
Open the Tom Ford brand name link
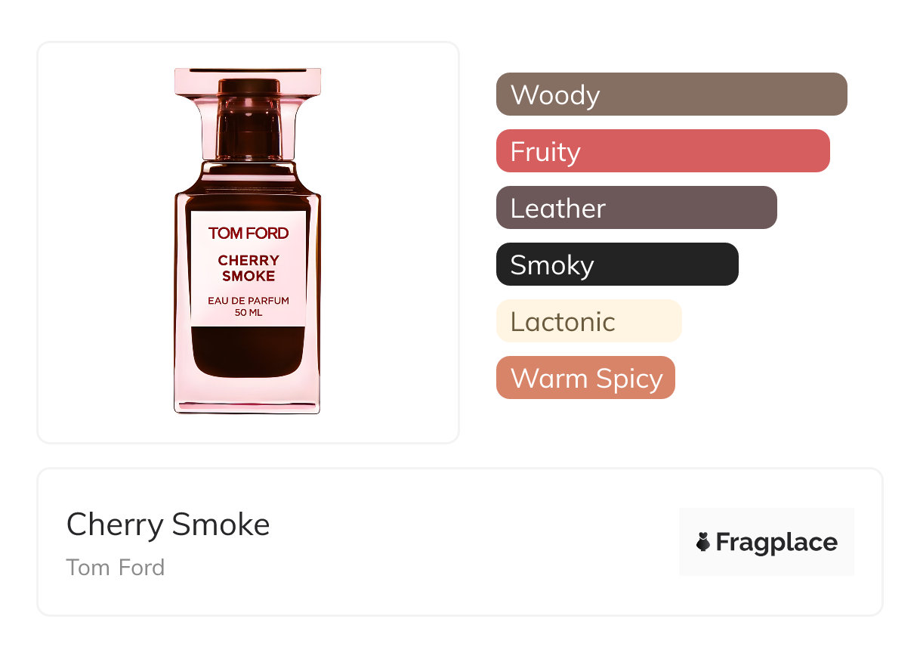pyautogui.click(x=116, y=567)
